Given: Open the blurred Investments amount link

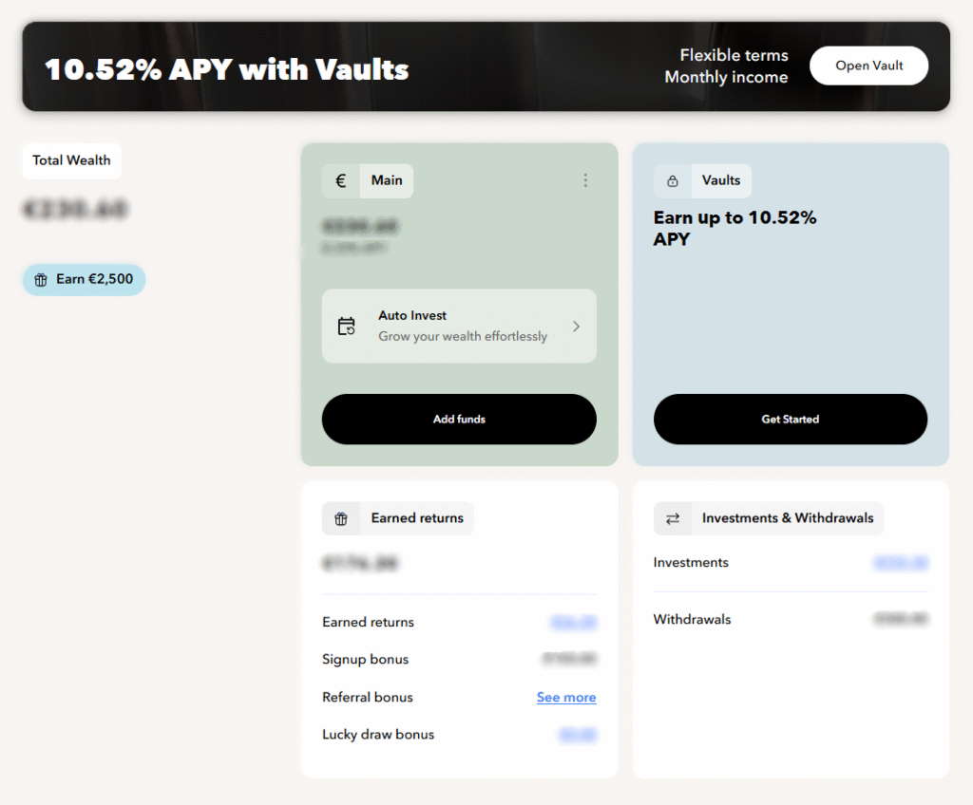Looking at the screenshot, I should pyautogui.click(x=900, y=563).
